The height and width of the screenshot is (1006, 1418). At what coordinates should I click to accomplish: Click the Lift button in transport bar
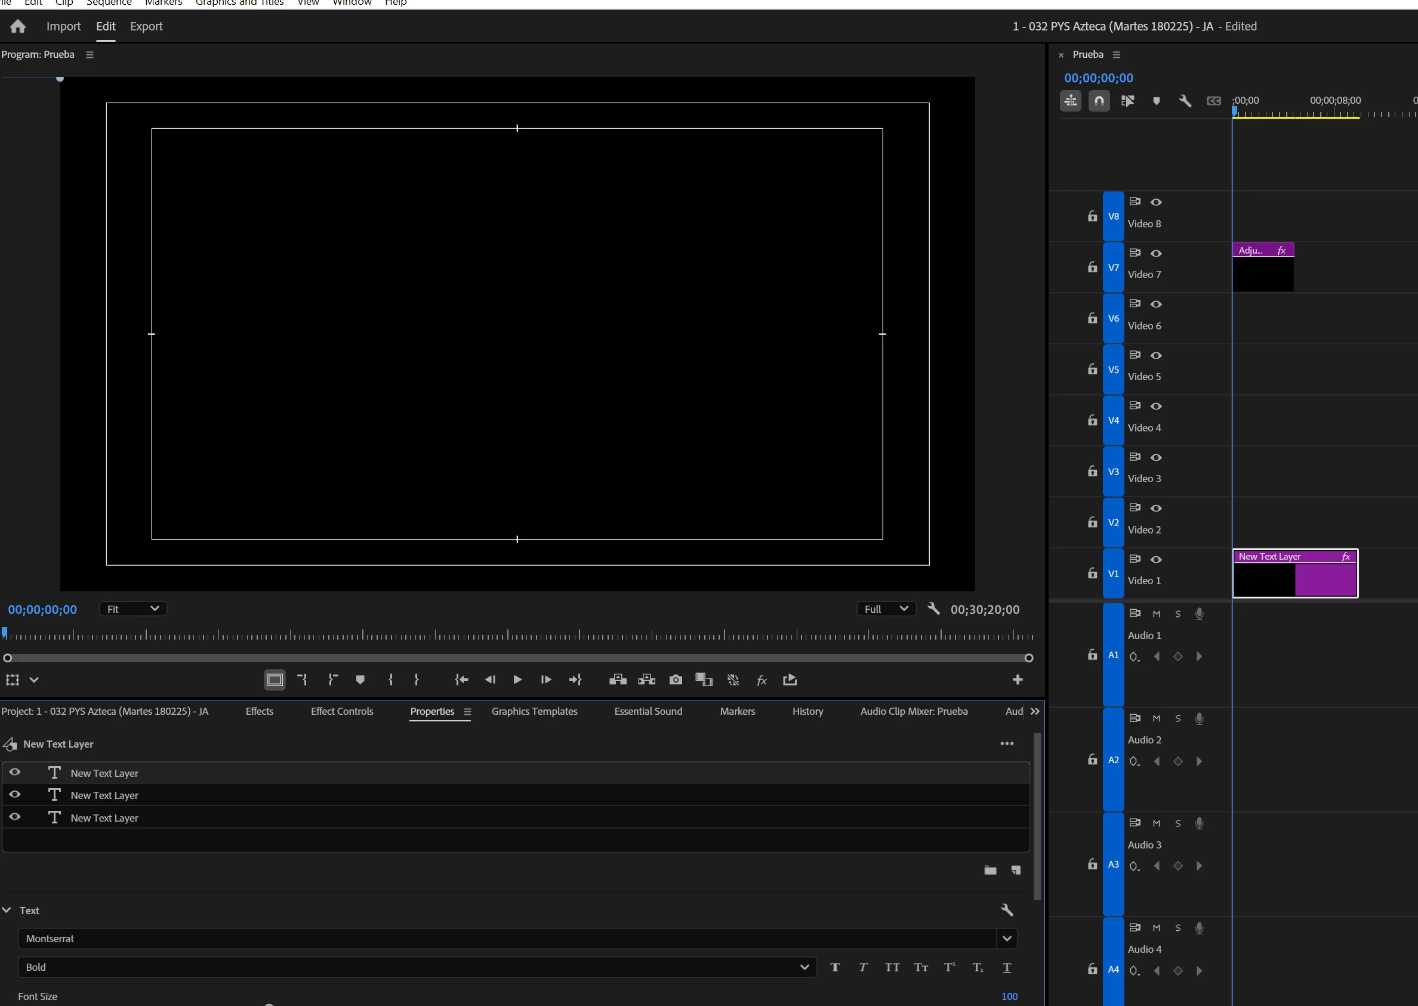click(617, 680)
